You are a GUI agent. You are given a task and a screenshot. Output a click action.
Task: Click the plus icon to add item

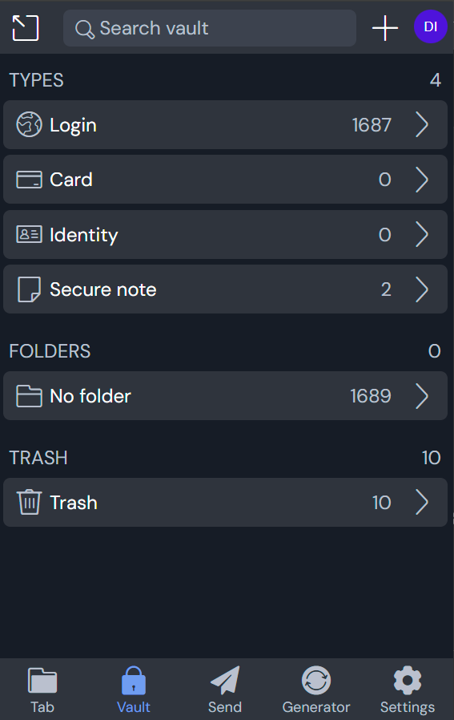pos(385,28)
